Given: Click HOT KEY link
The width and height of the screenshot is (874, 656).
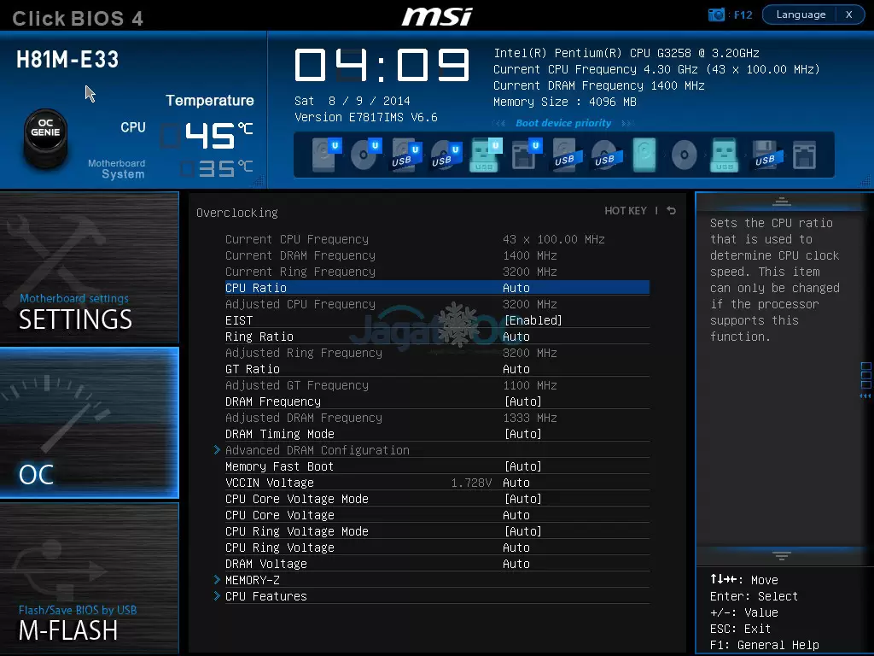Looking at the screenshot, I should (x=626, y=211).
